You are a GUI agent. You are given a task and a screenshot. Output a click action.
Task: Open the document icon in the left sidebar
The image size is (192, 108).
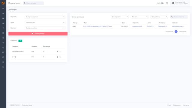[3, 38]
